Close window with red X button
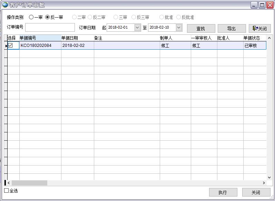275x201 pixels. coord(269,5)
